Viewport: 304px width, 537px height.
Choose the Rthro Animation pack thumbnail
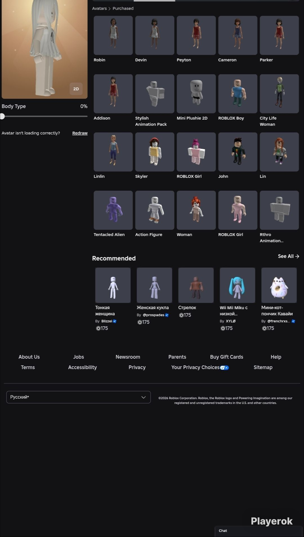point(279,210)
